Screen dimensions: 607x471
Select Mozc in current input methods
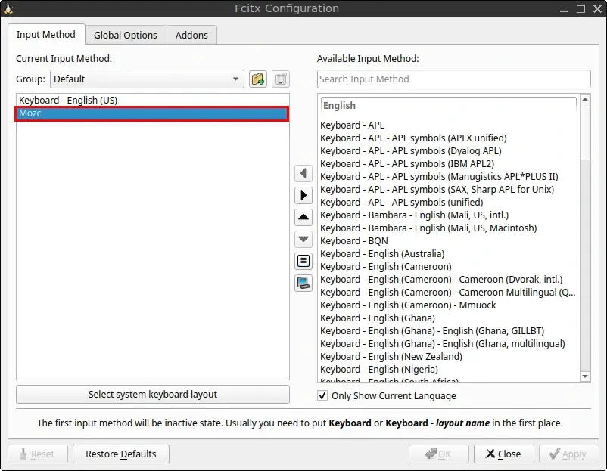(x=153, y=113)
